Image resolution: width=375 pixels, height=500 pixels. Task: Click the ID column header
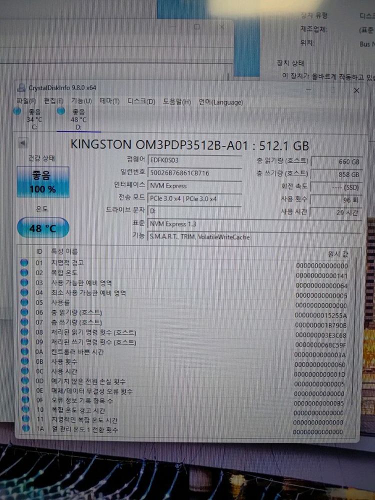point(39,251)
